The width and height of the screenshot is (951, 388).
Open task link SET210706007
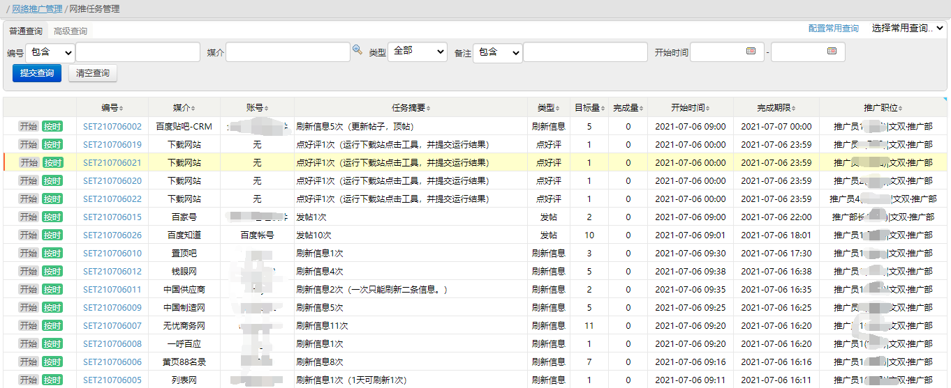[x=112, y=326]
